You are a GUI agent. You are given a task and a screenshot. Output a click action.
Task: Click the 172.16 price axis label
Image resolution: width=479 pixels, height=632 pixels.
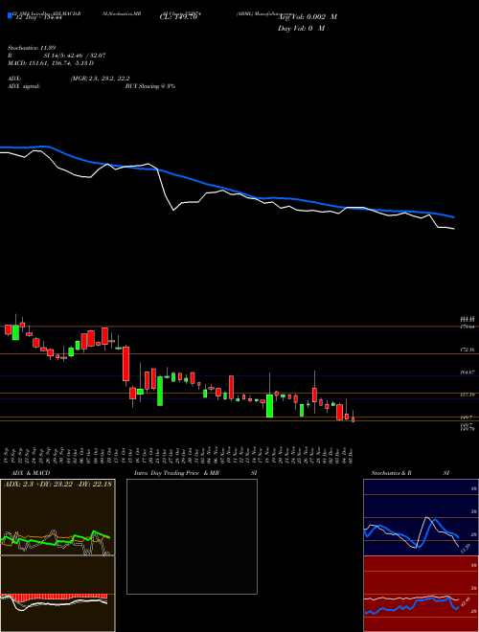coord(467,350)
